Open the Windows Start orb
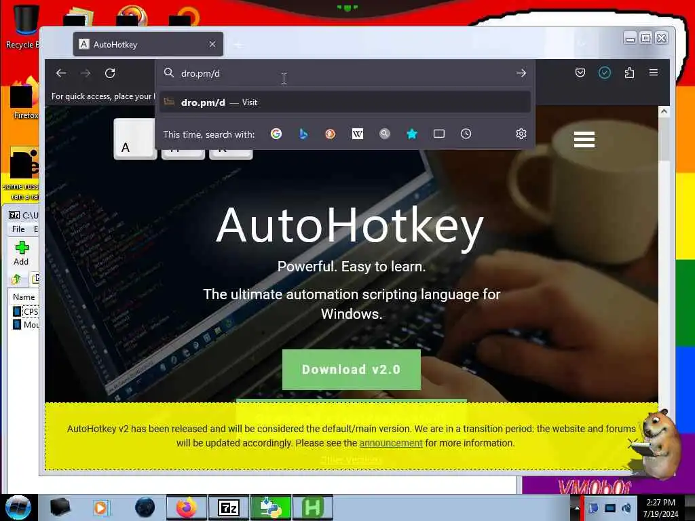Viewport: 695px width, 521px height. [x=18, y=507]
